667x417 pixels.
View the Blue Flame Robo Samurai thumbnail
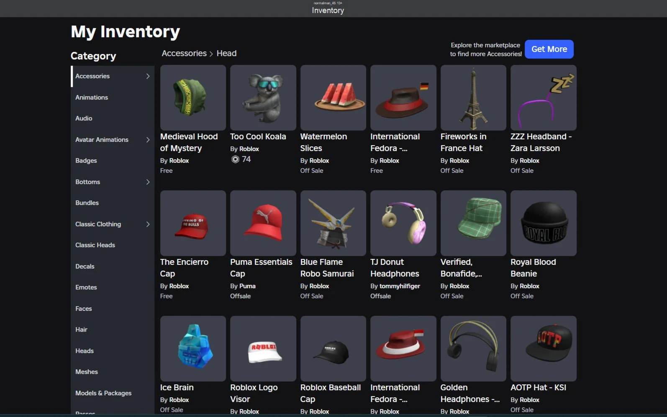pos(333,223)
